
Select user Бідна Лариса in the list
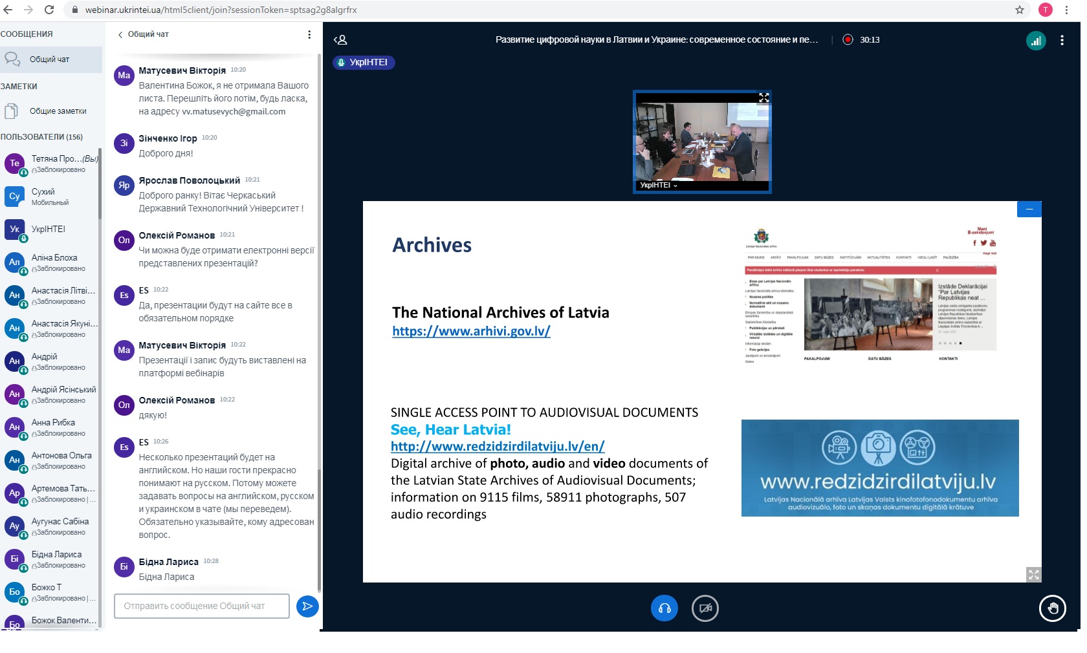click(x=49, y=559)
